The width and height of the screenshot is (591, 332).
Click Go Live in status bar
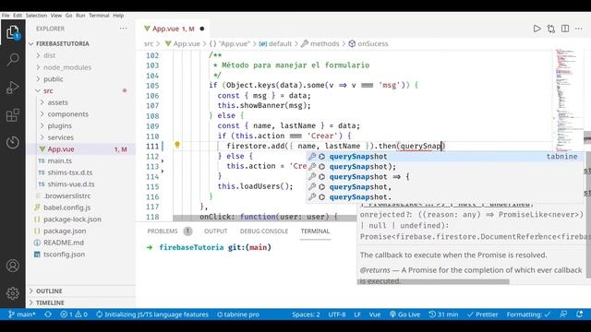click(404, 314)
